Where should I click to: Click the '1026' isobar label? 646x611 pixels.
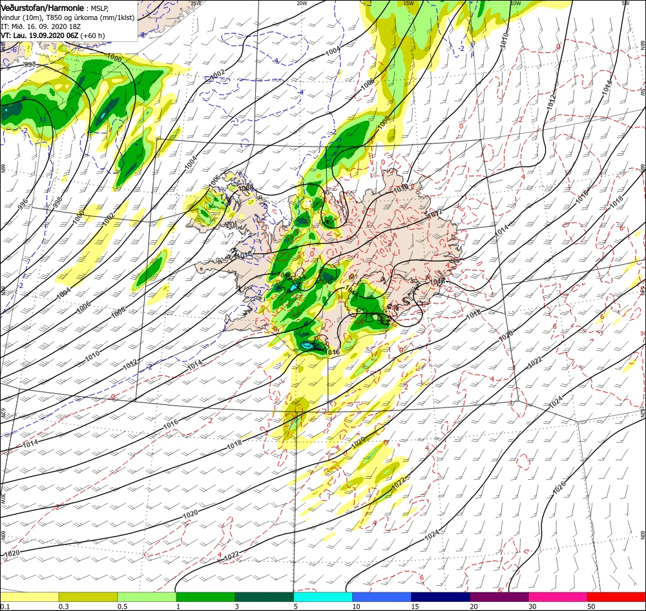coord(559,488)
